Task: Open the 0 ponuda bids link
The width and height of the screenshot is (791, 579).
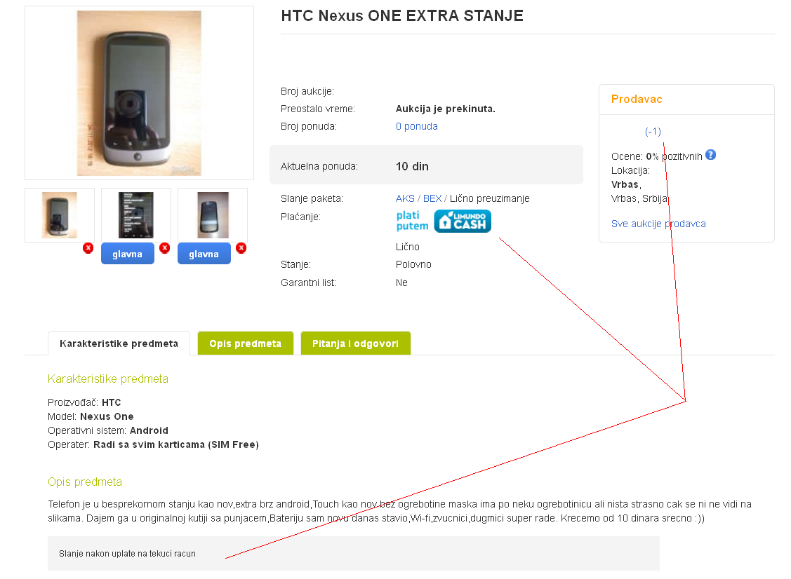Action: coord(417,126)
